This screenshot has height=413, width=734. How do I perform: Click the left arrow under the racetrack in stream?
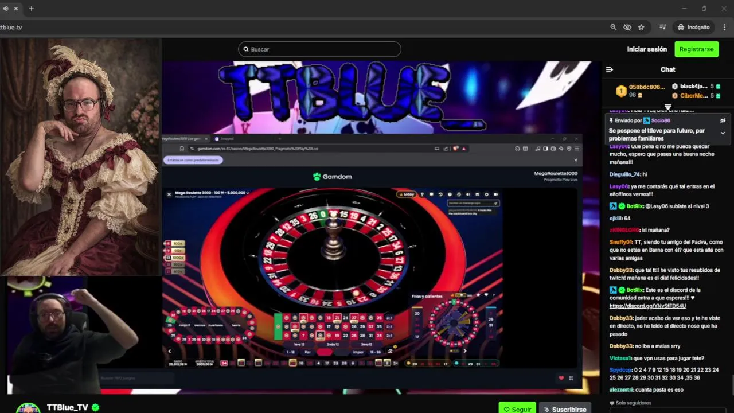[169, 351]
